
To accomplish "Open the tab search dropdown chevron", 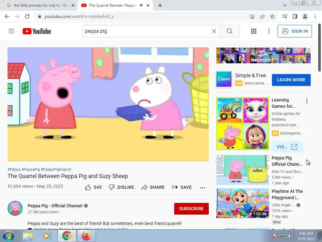I will 284,6.
